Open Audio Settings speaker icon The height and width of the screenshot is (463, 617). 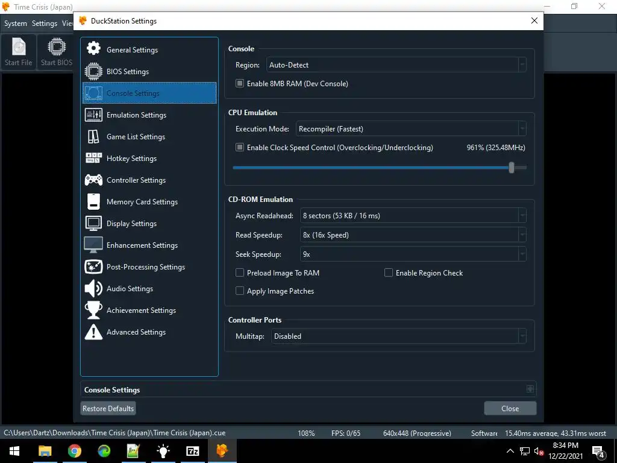pyautogui.click(x=93, y=289)
